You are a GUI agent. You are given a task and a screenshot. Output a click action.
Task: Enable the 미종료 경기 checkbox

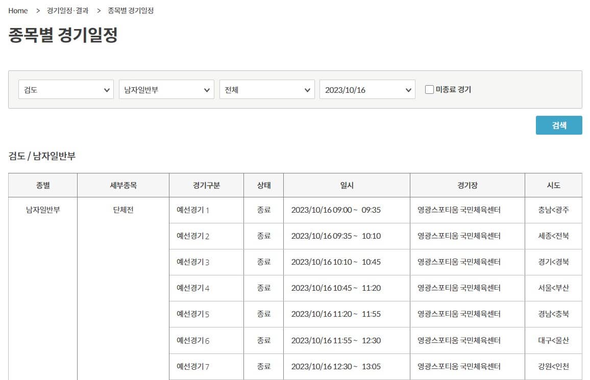pos(429,89)
